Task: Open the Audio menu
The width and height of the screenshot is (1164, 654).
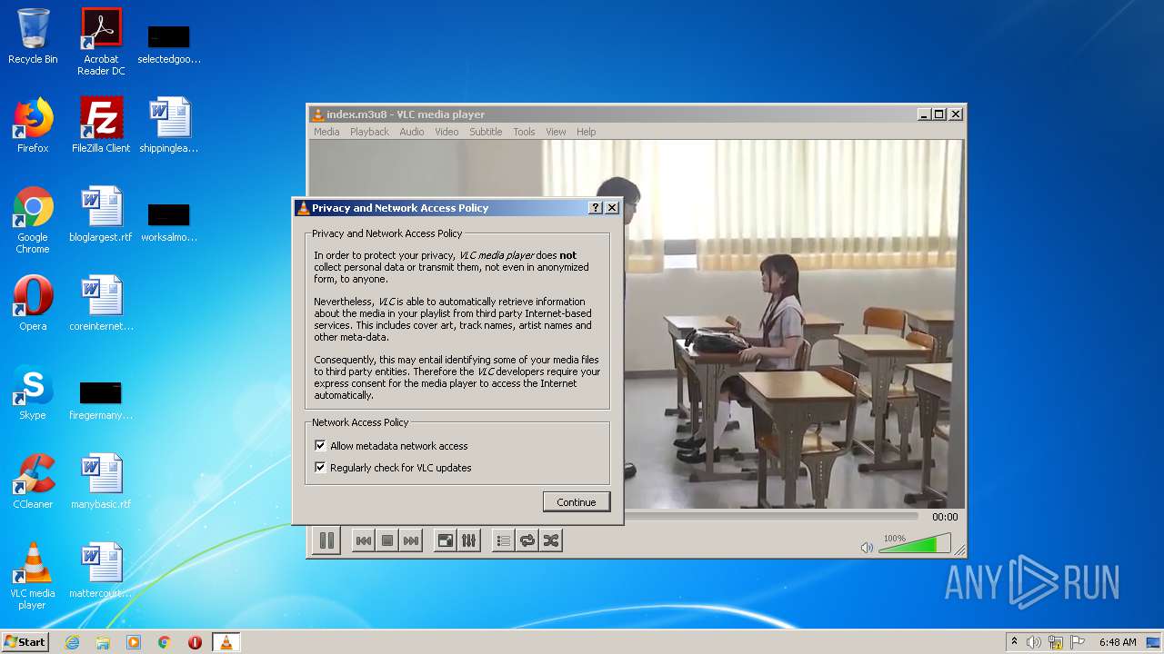Action: point(412,132)
